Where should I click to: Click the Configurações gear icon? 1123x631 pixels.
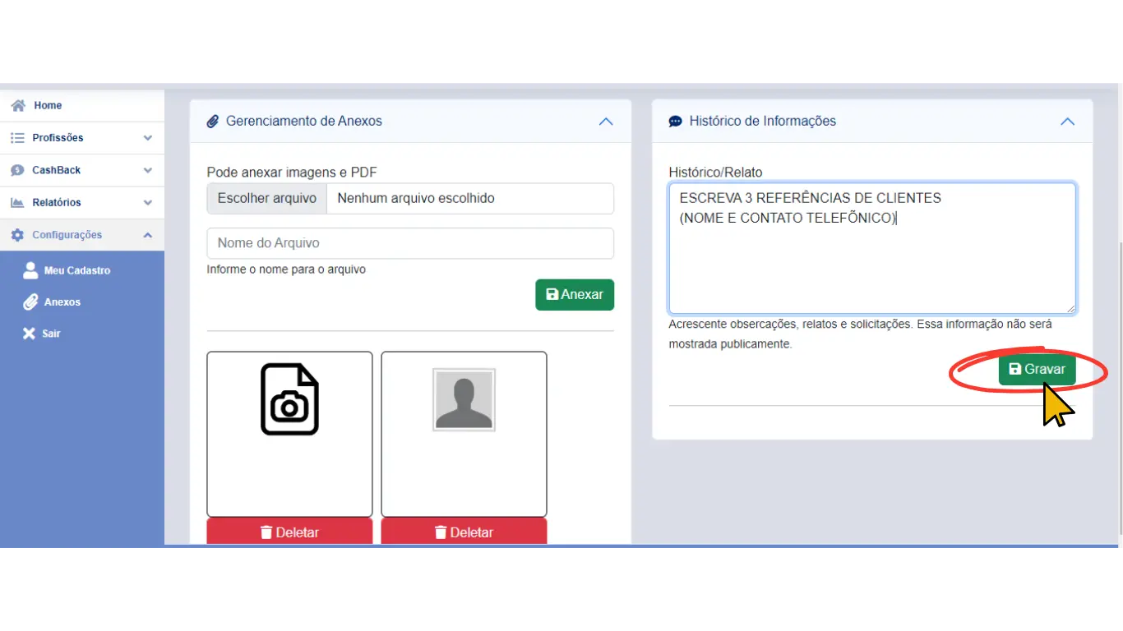(17, 235)
